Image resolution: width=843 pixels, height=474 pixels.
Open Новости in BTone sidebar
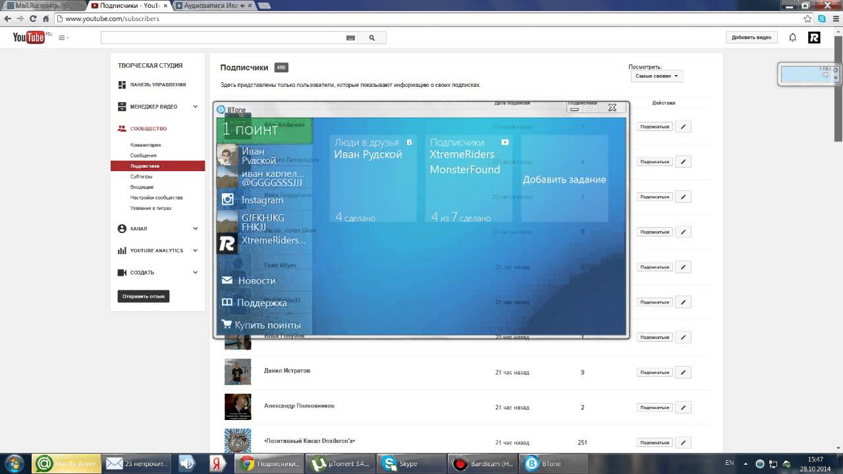[248, 280]
